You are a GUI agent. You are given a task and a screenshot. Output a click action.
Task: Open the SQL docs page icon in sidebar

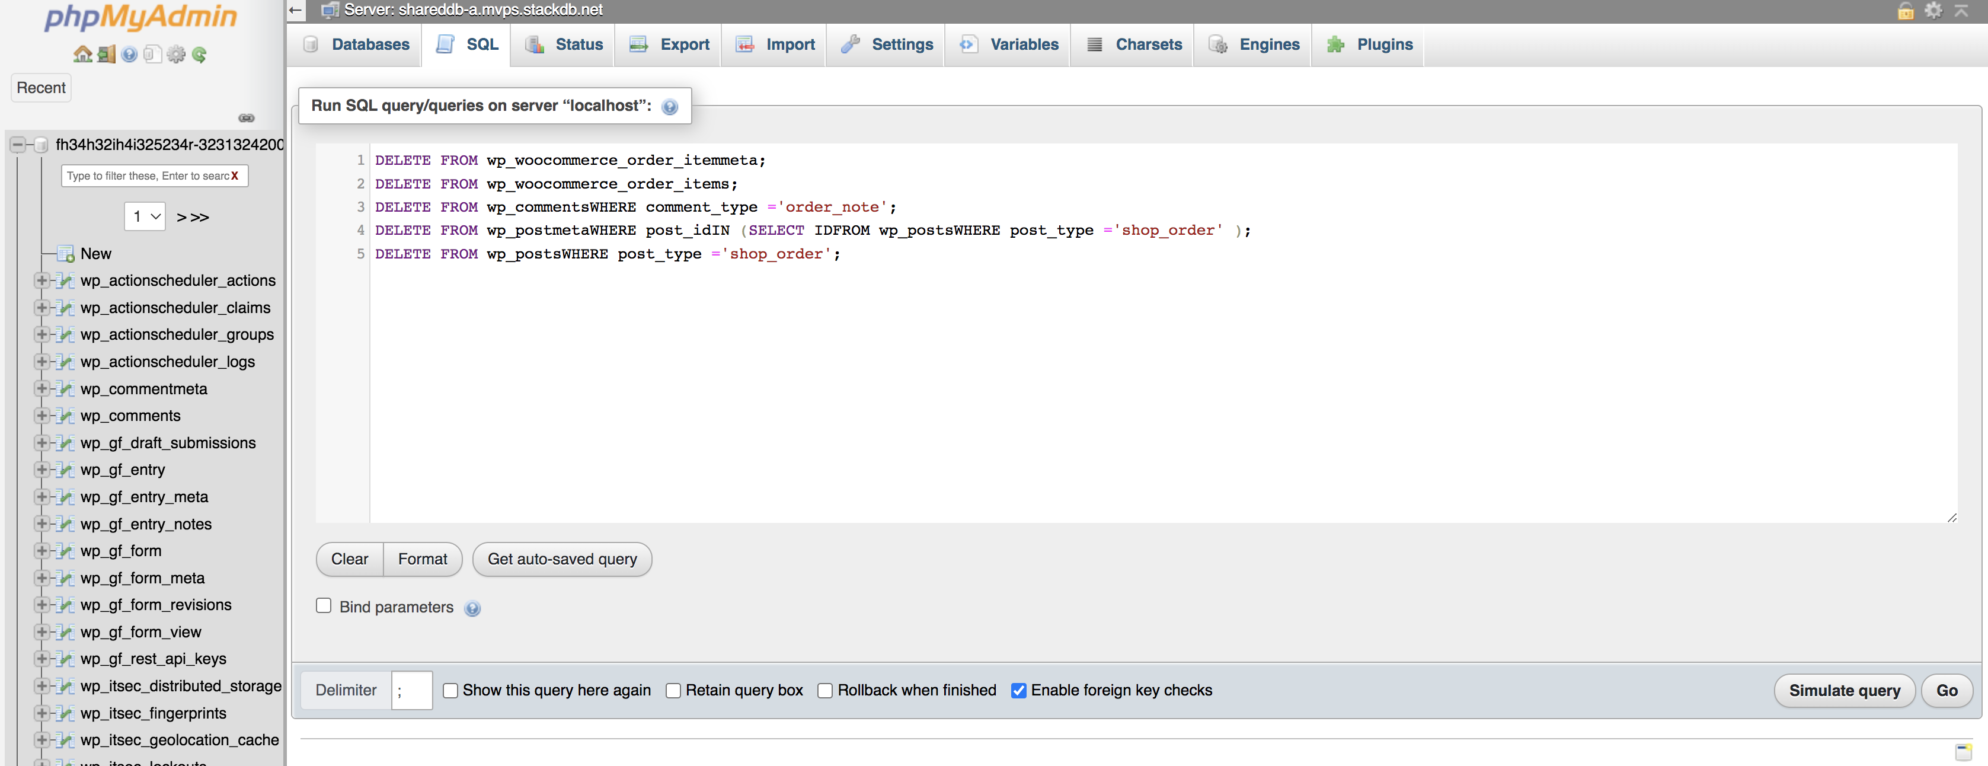pyautogui.click(x=153, y=54)
